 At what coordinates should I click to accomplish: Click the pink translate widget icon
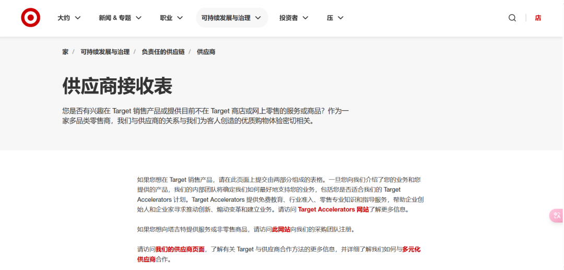(x=557, y=216)
